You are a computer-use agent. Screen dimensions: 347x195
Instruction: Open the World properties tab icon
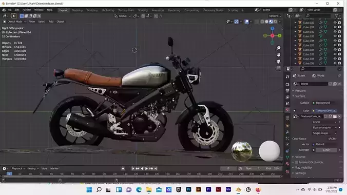click(x=287, y=110)
